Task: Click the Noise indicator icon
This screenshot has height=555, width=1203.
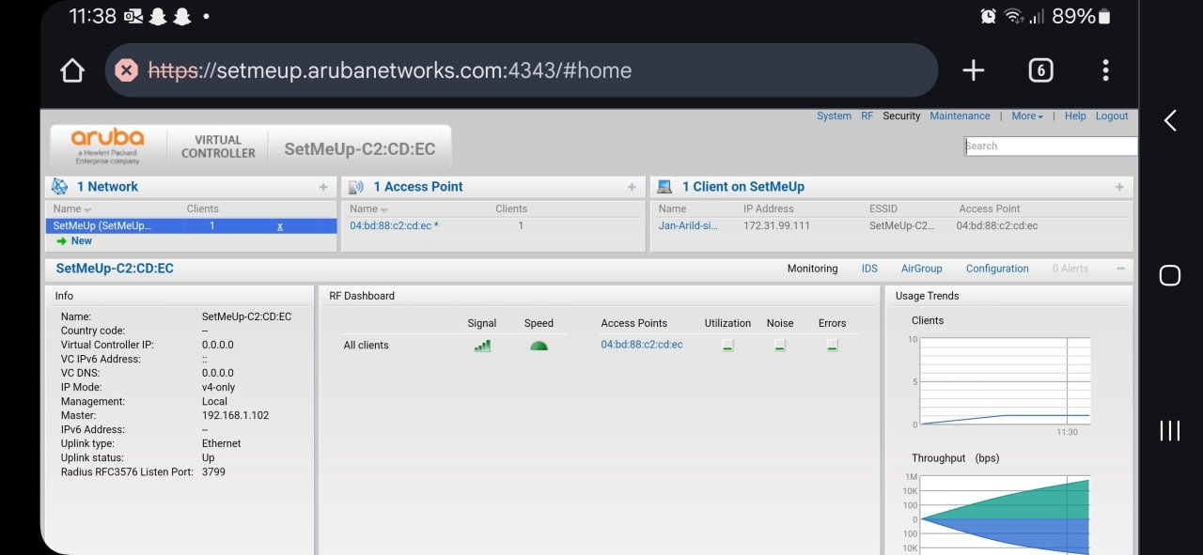Action: pos(779,346)
